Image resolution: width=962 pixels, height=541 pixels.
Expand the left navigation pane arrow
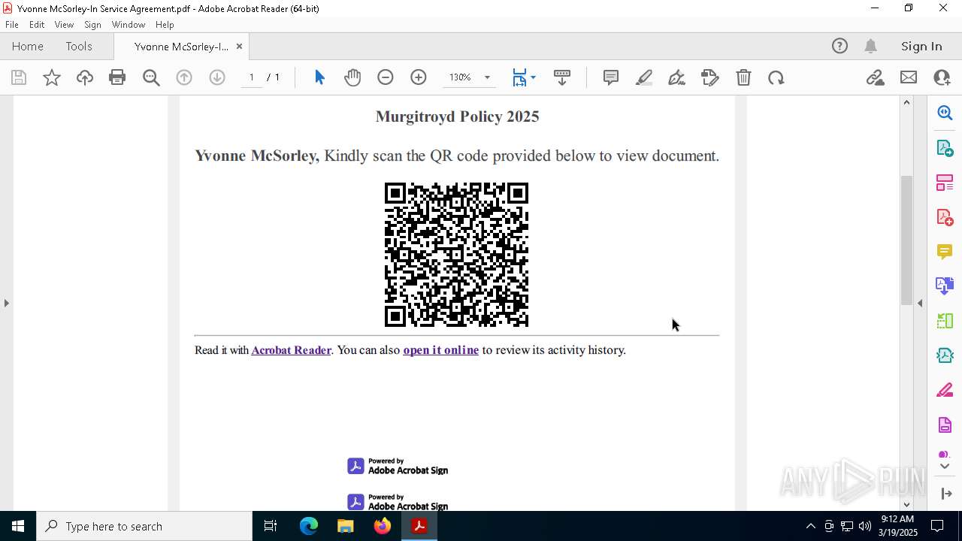point(7,303)
